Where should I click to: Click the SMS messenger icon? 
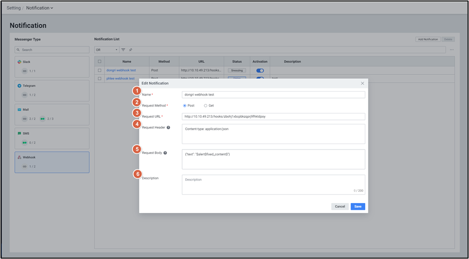point(19,133)
